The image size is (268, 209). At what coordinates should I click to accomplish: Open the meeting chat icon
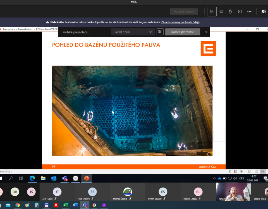(221, 12)
